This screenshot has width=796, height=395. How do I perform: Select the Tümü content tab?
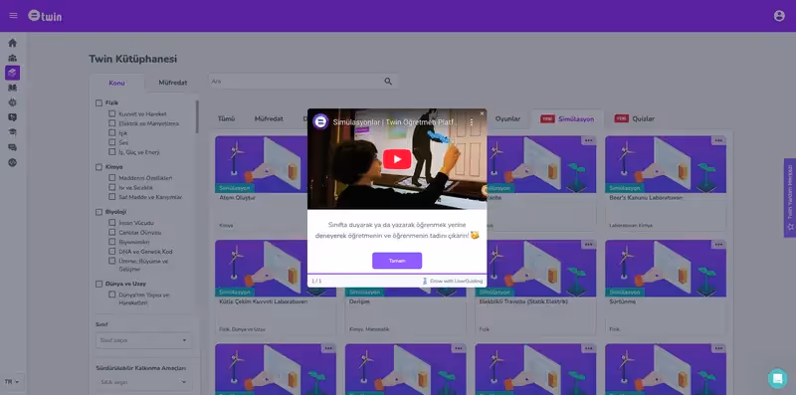[227, 118]
